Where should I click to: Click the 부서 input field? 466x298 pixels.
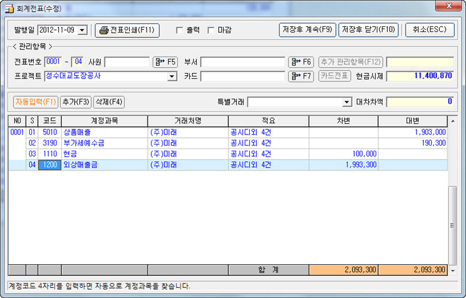click(243, 62)
